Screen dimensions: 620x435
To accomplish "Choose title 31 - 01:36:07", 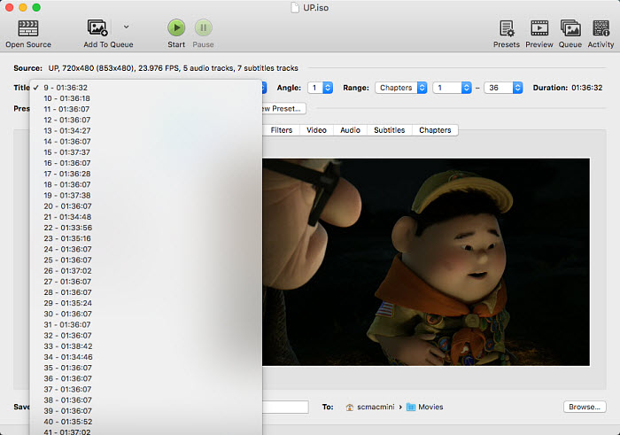I will [145, 324].
